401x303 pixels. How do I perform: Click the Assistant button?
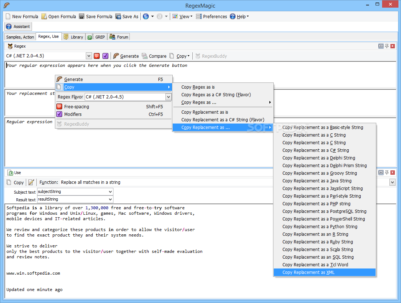coord(18,27)
